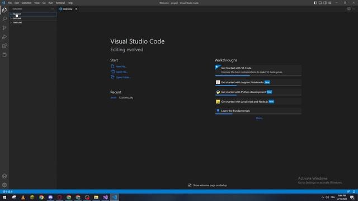Toggle the primary side bar layout button
Viewport: 358px width, 201px height.
point(315,3)
